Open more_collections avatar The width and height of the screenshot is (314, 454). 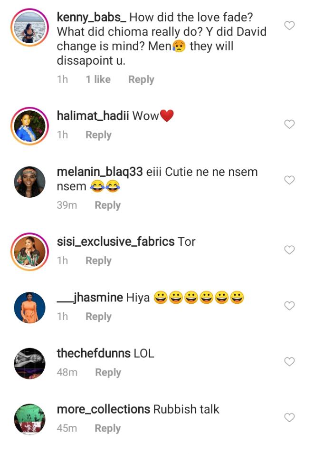click(x=29, y=419)
